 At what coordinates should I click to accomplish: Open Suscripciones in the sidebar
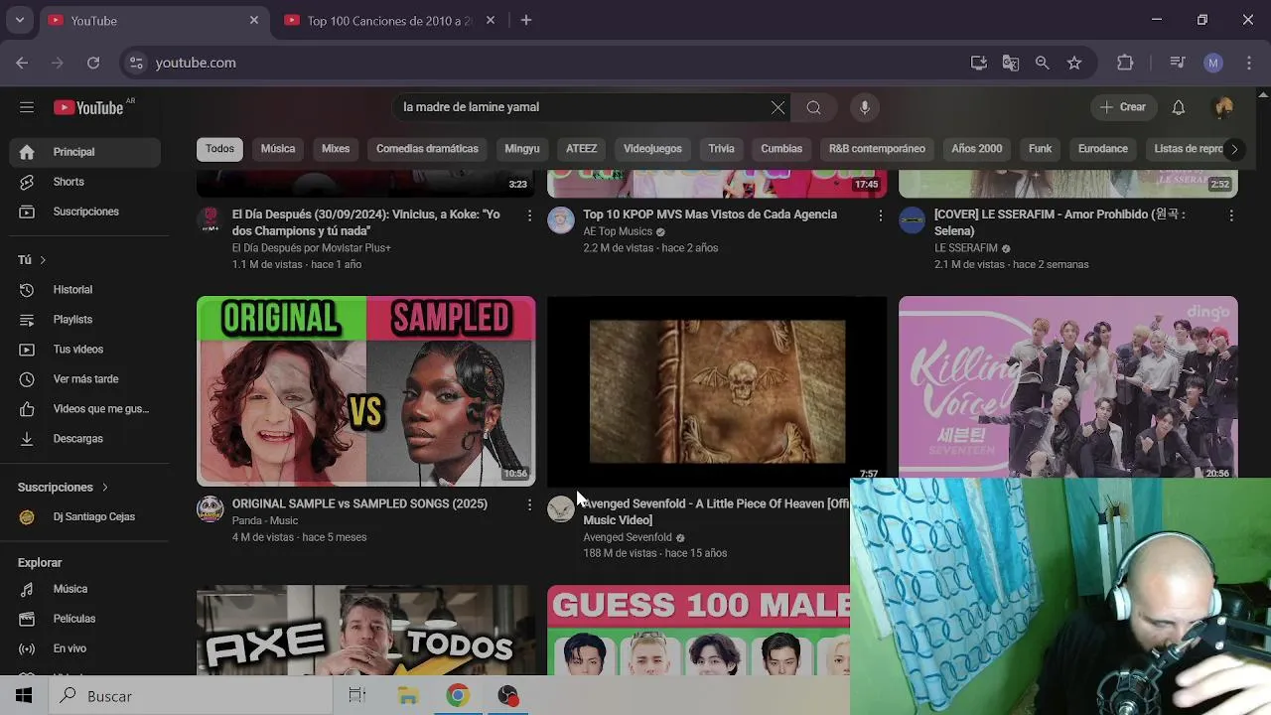click(85, 212)
